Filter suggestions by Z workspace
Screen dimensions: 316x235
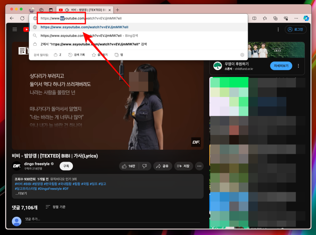[x=58, y=55]
